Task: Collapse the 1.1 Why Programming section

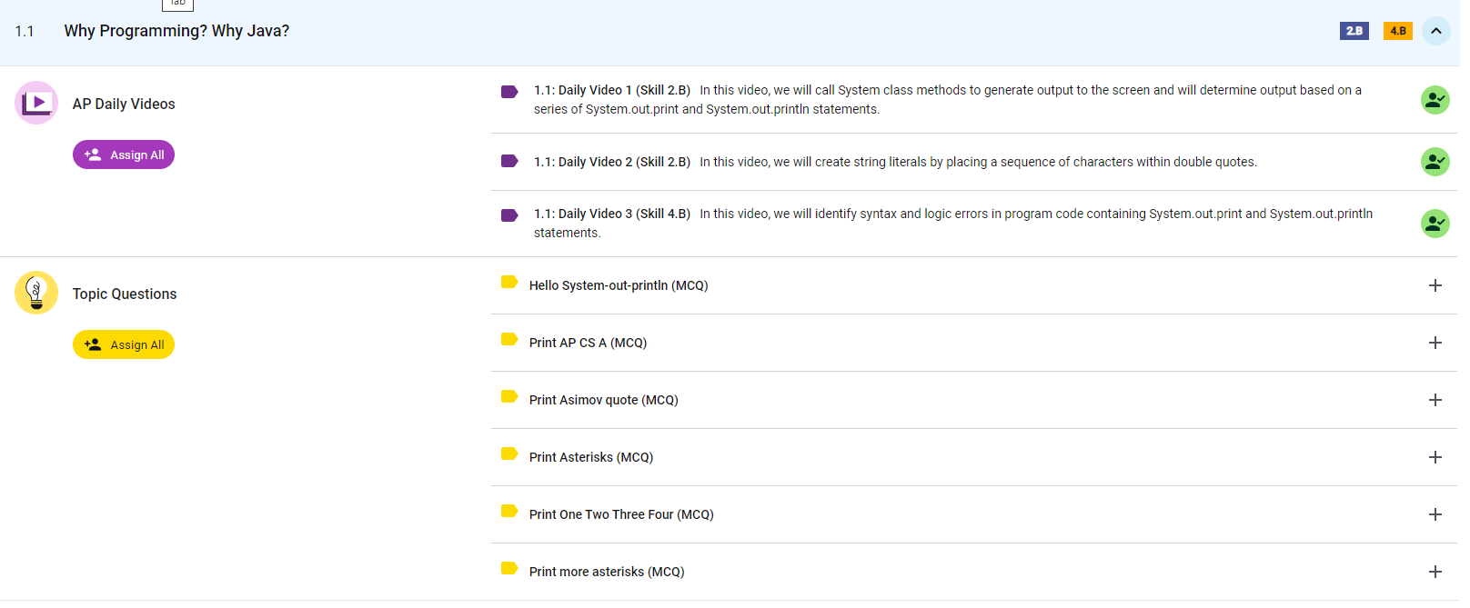Action: 1435,31
